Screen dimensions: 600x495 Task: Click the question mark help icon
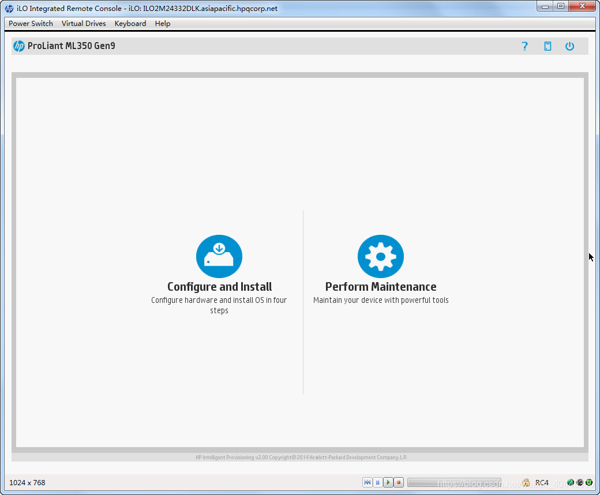(x=524, y=46)
